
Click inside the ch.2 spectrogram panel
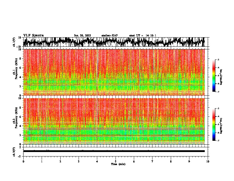[x=114, y=121]
